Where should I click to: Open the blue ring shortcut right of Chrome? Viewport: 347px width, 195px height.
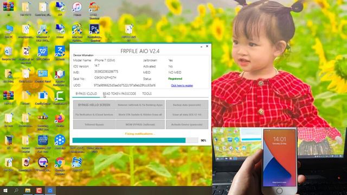pos(77,164)
